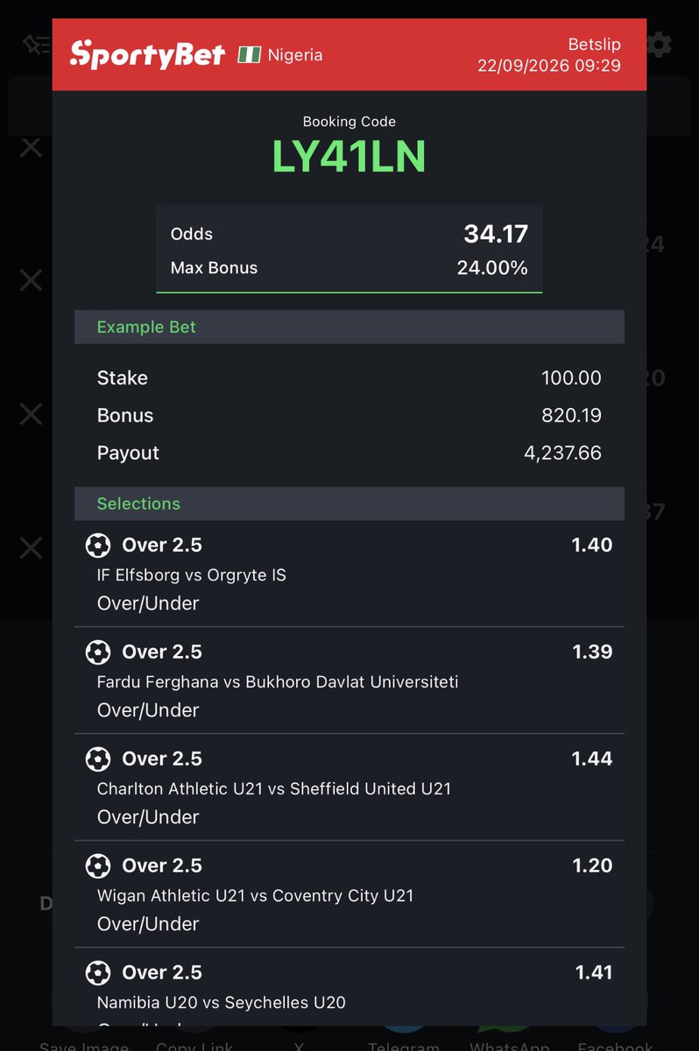This screenshot has height=1051, width=699.
Task: Click soccer ball icon for Wigan Athletic U21
Action: (x=98, y=866)
